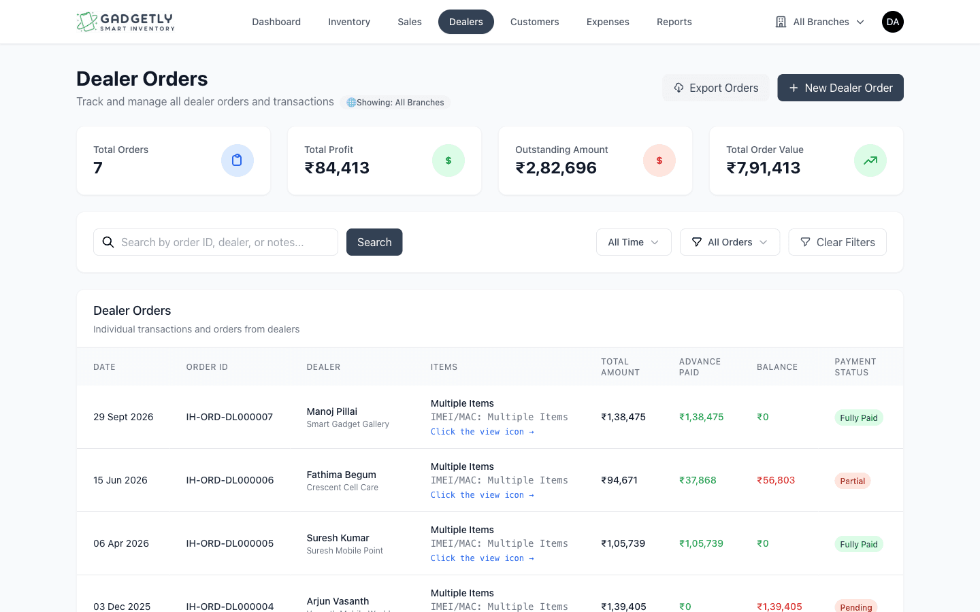Click the Gadgetly Smart Inventory logo
Viewport: 980px width, 612px height.
(126, 22)
